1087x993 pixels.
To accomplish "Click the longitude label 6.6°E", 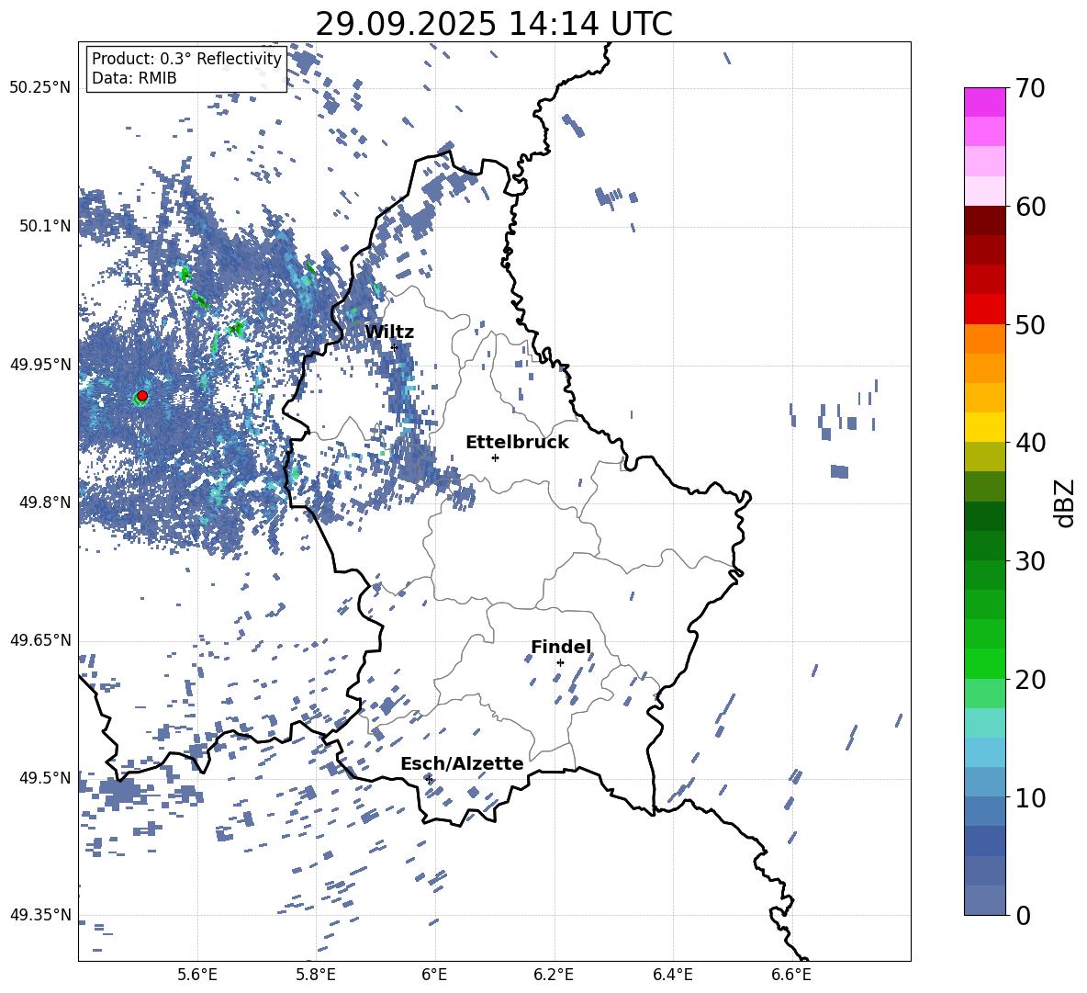I will coord(791,975).
